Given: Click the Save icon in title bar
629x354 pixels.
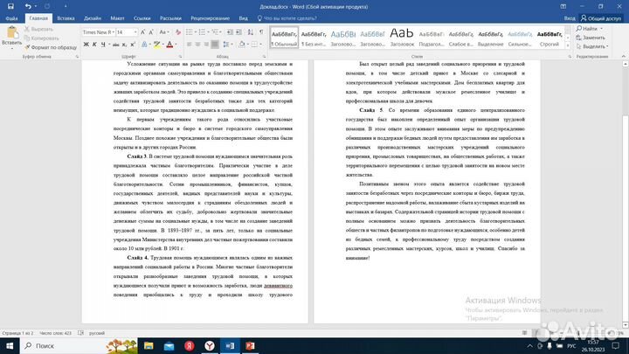Looking at the screenshot, I should (x=10, y=6).
